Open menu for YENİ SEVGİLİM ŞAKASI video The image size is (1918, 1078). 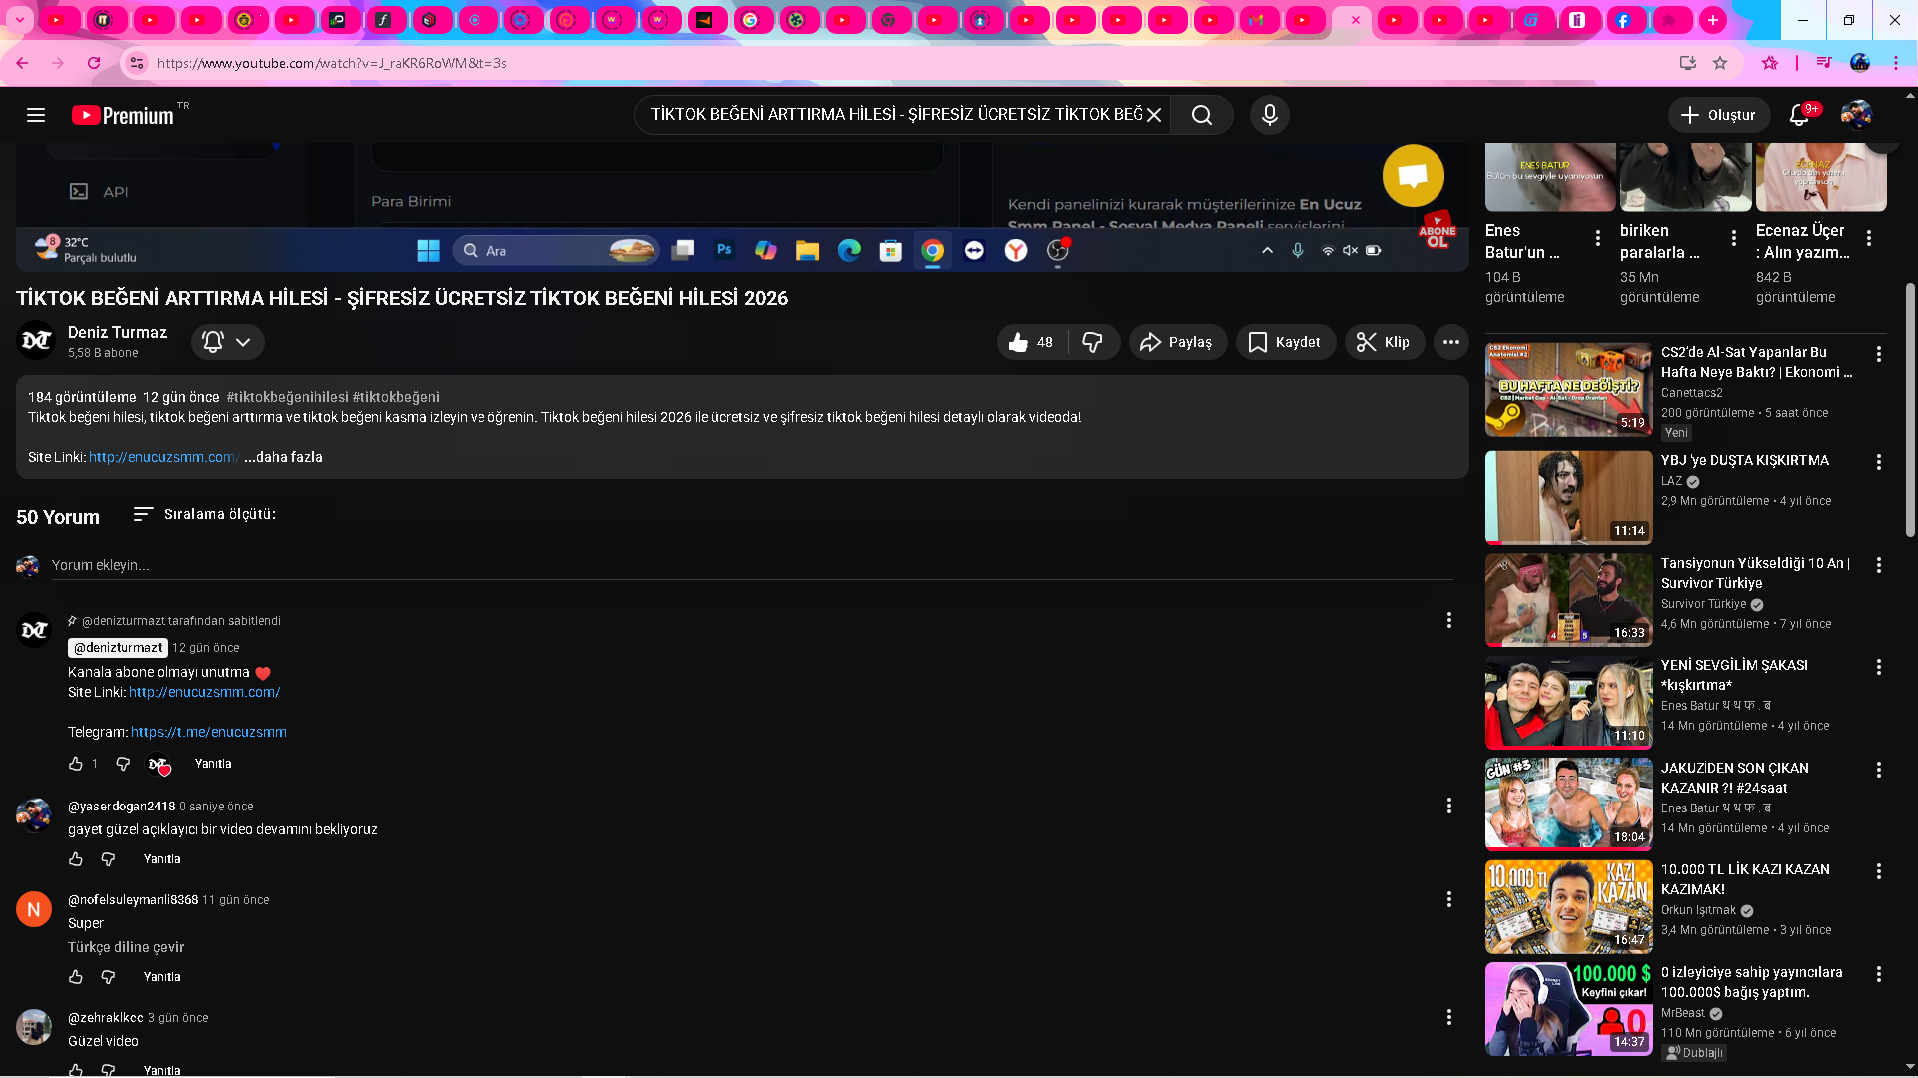pyautogui.click(x=1879, y=667)
